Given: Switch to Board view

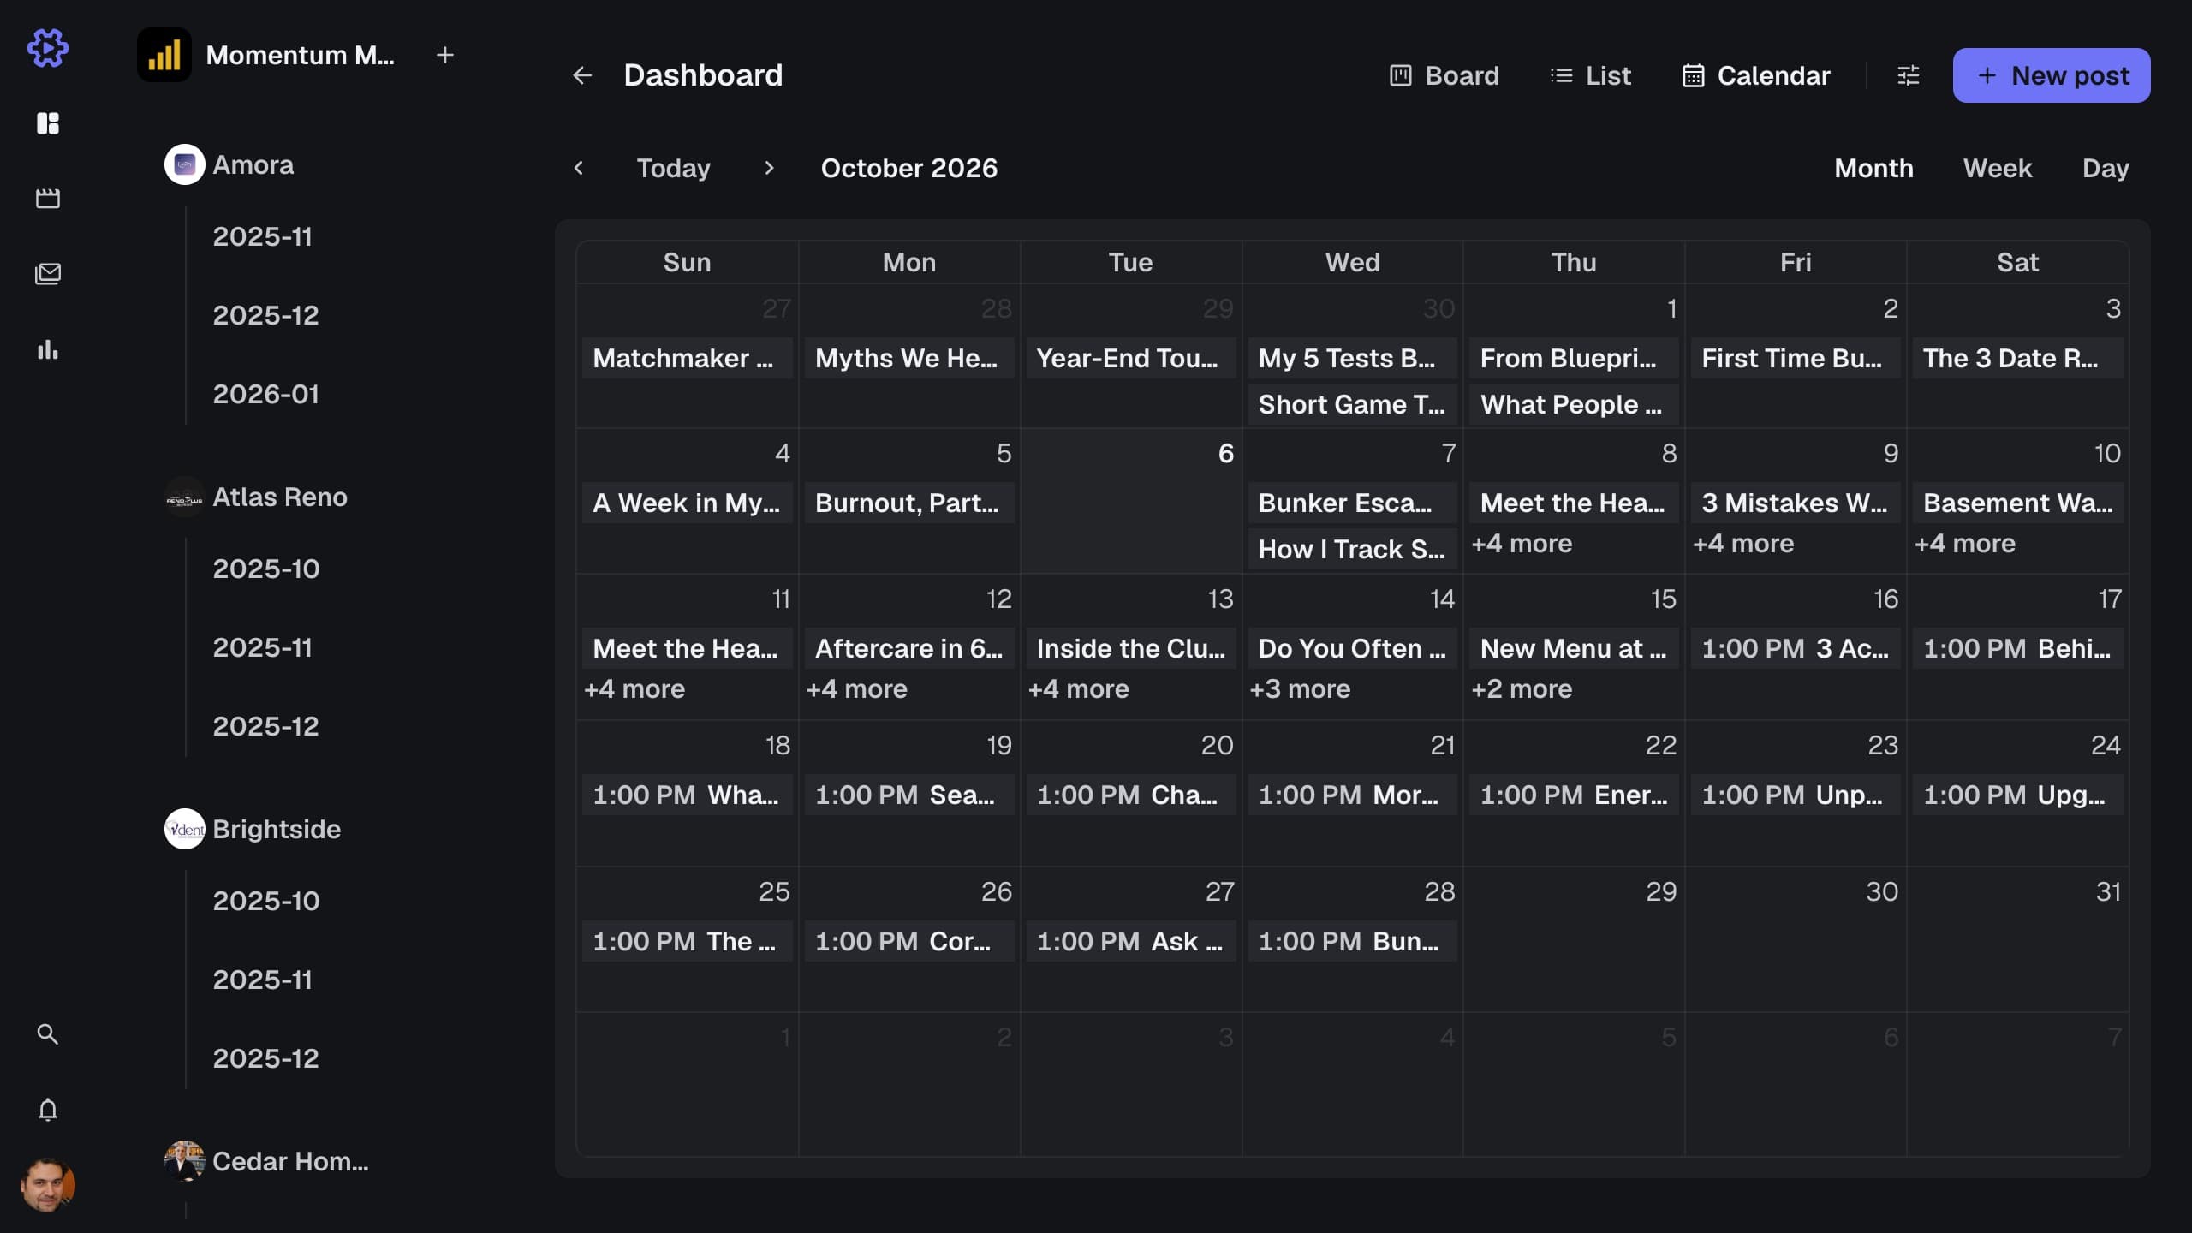Looking at the screenshot, I should pyautogui.click(x=1444, y=75).
